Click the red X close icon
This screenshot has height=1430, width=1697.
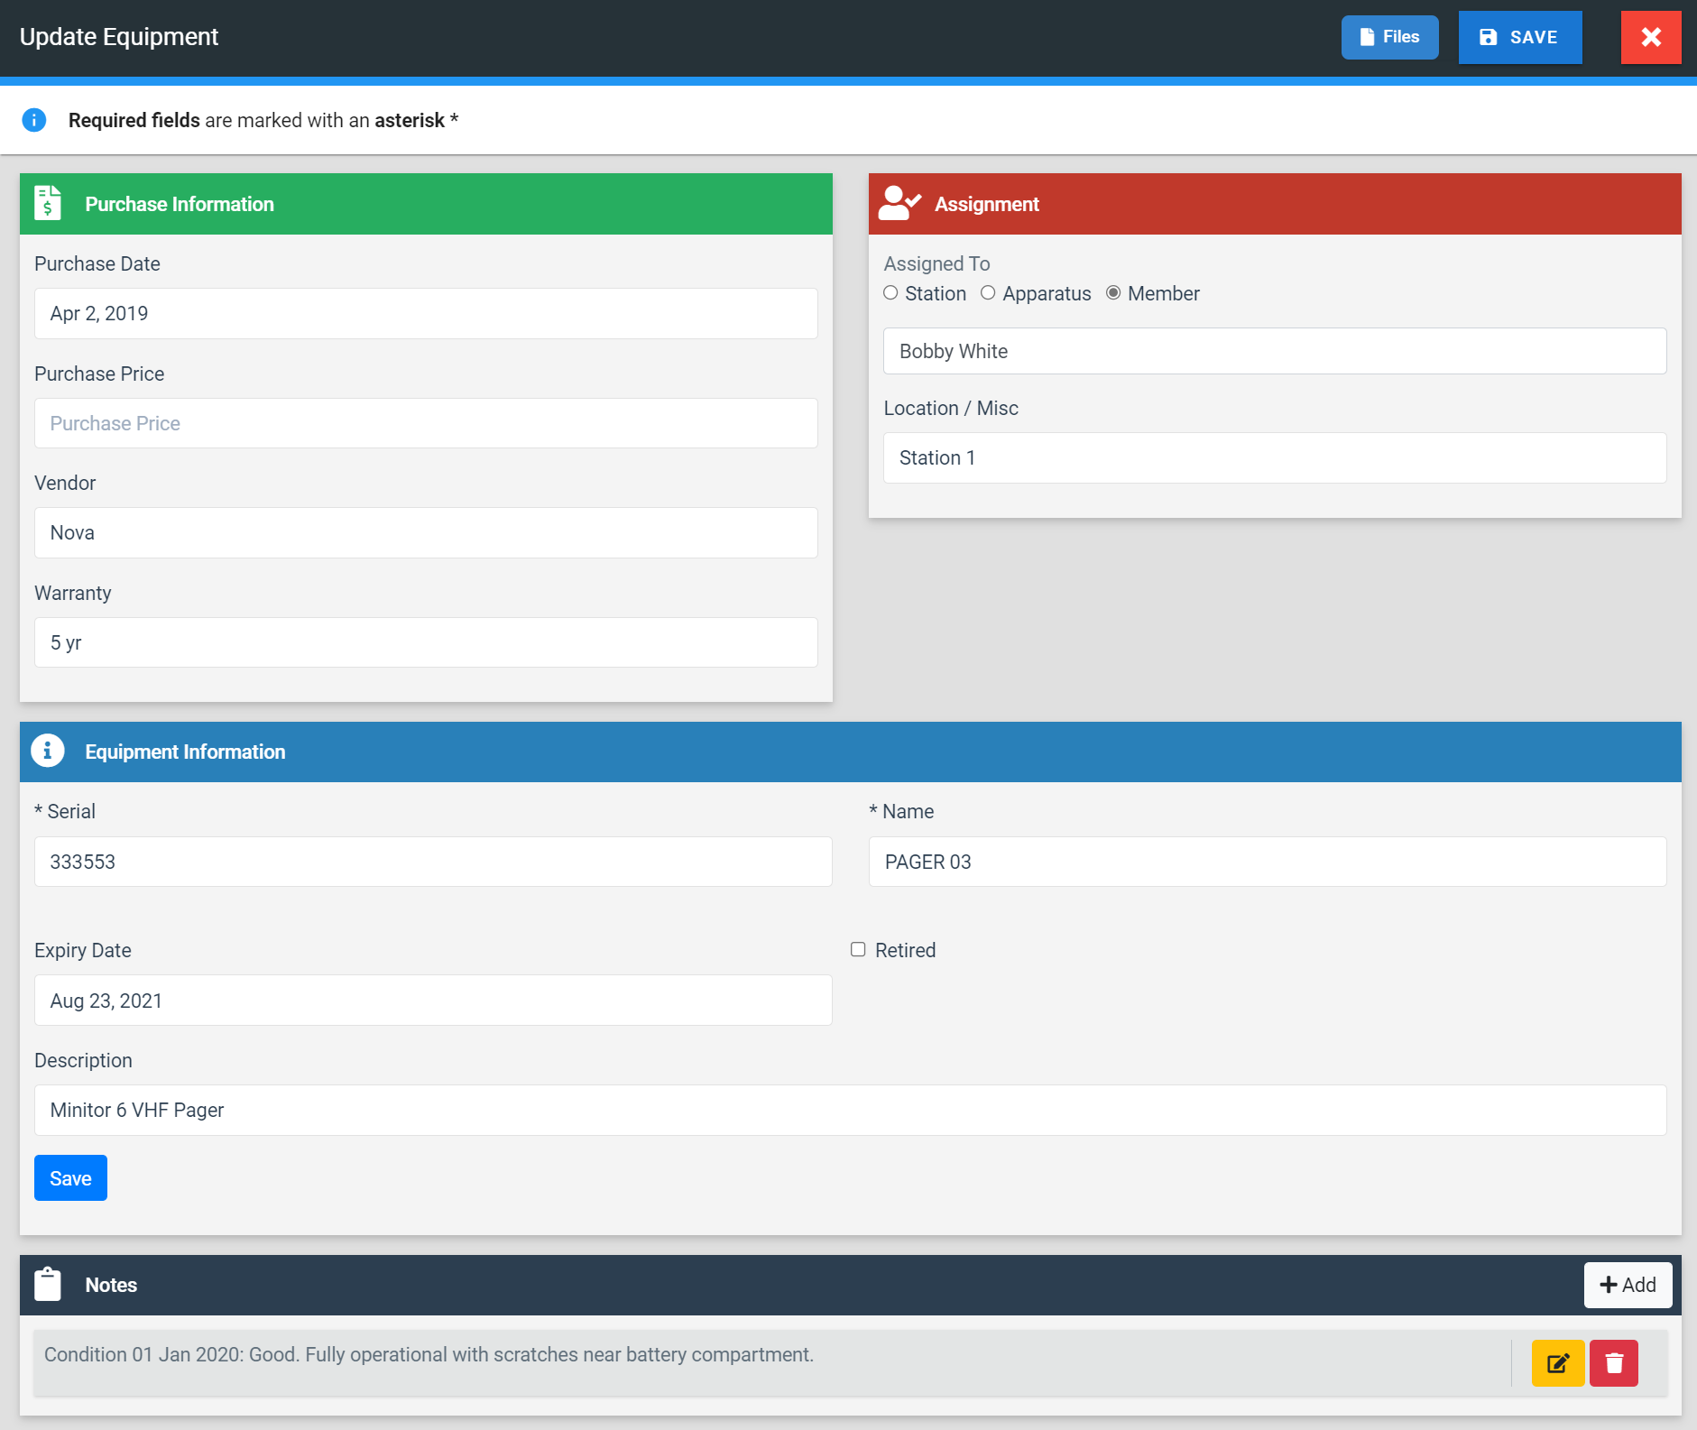pos(1650,37)
